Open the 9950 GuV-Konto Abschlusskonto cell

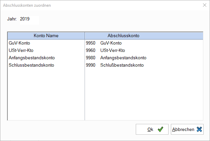click(144, 43)
